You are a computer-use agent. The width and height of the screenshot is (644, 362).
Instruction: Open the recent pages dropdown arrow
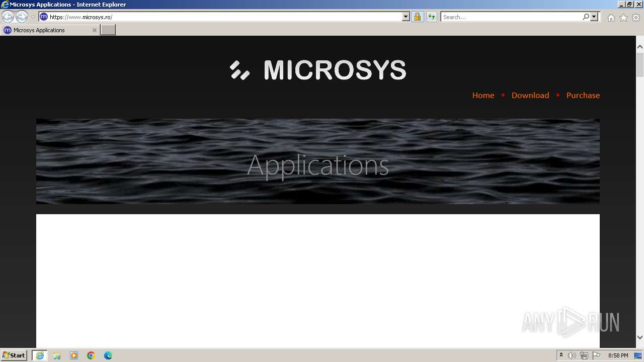point(33,17)
